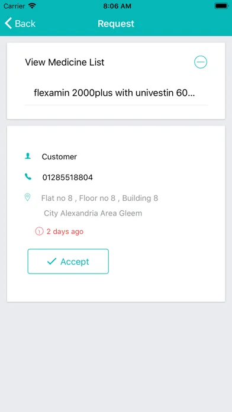
Task: Tap the Customer name label
Action: pos(59,157)
